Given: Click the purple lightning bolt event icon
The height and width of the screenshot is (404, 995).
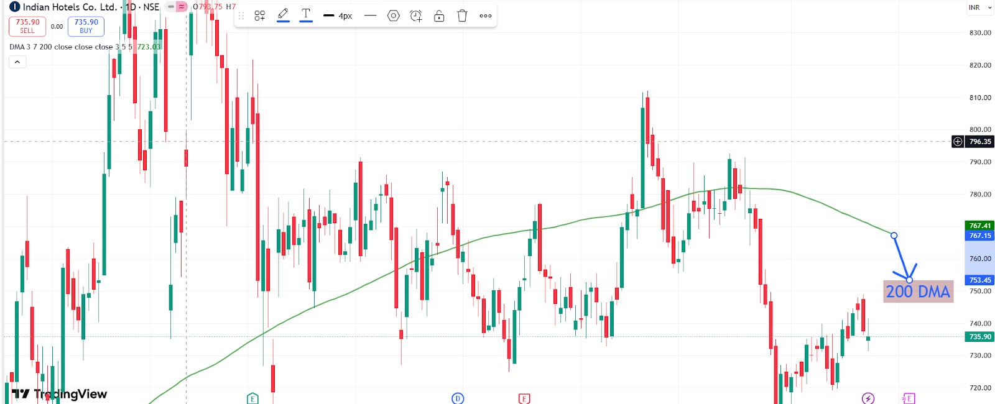Looking at the screenshot, I should [868, 398].
